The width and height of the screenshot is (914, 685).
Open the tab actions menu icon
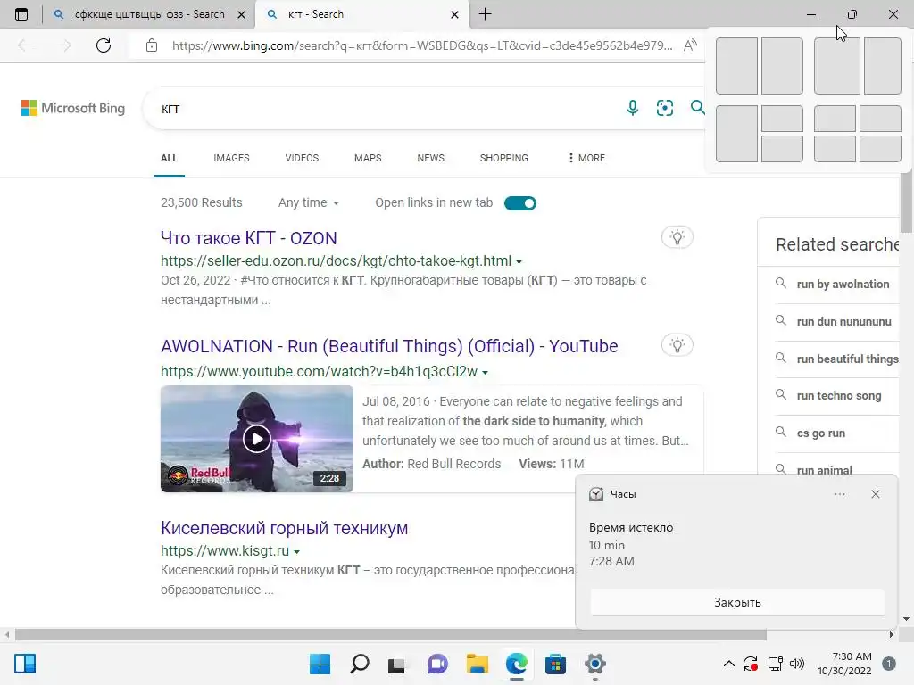[21, 14]
